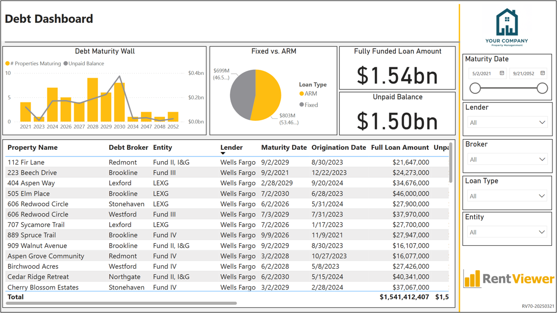
Task: Select the 2024 bar in Debt Maturity Wall
Action: tap(52, 105)
